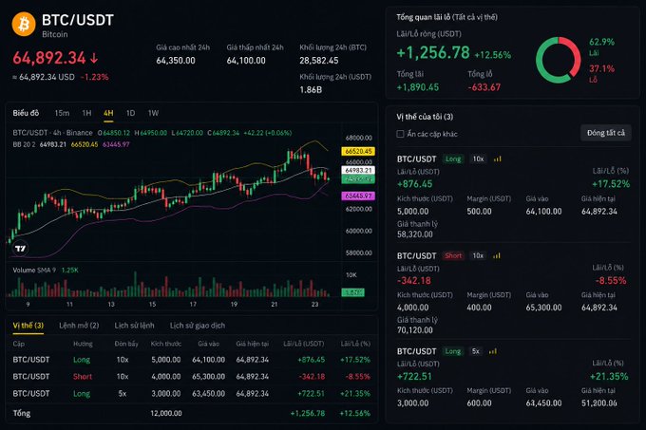Click the orange Bitcoin logo icon
Image resolution: width=646 pixels, height=430 pixels.
pyautogui.click(x=24, y=25)
